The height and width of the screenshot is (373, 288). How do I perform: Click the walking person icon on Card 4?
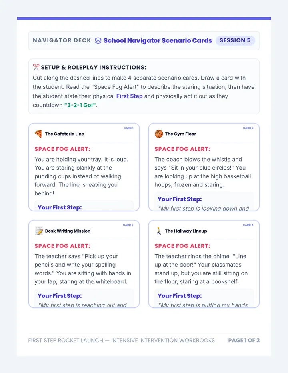(x=159, y=231)
